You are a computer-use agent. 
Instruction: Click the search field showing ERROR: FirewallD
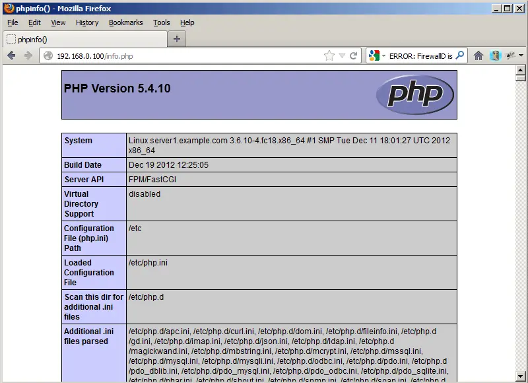click(x=420, y=56)
